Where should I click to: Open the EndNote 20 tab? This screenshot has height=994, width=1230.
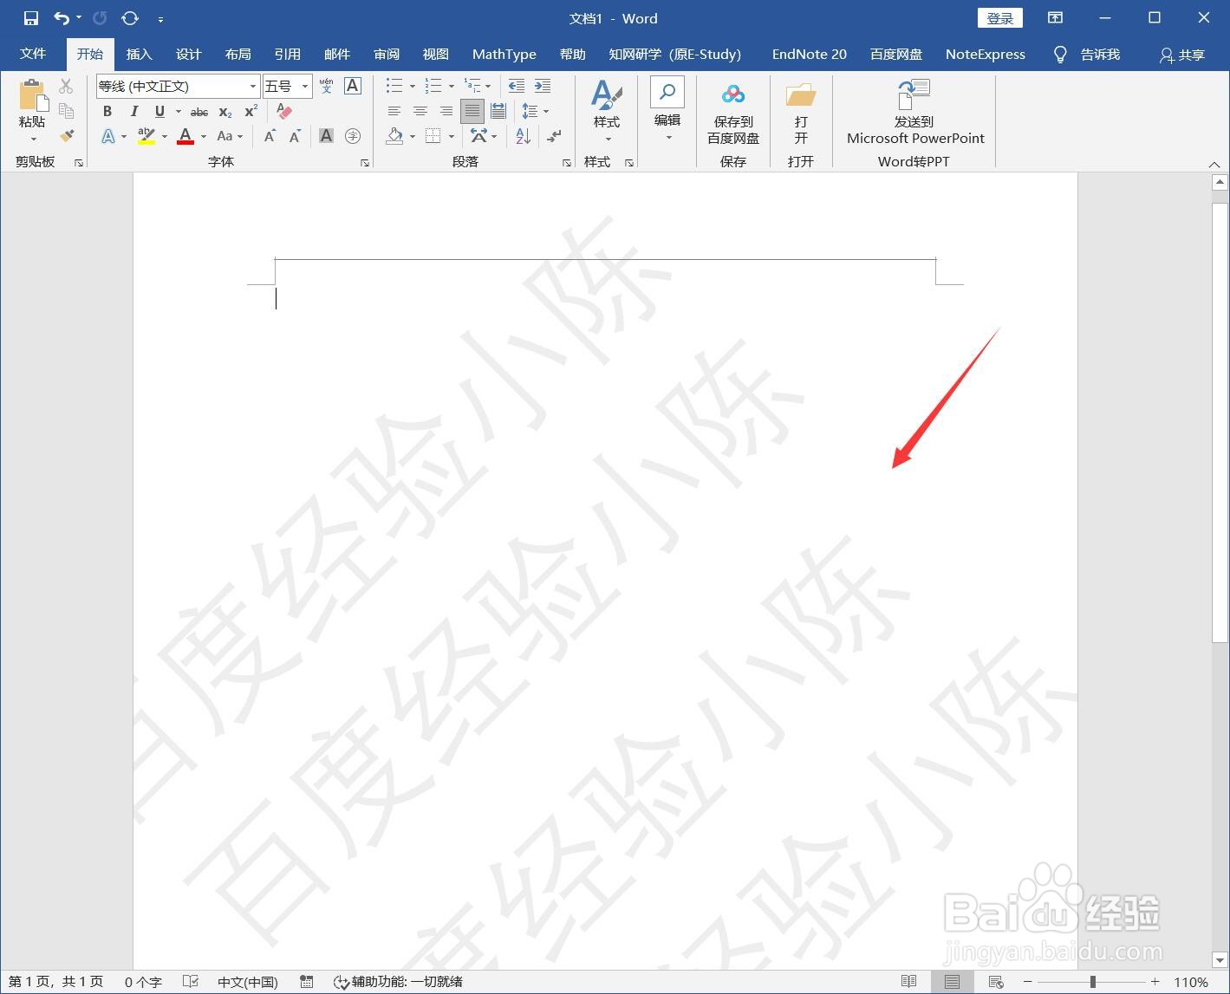pyautogui.click(x=810, y=54)
